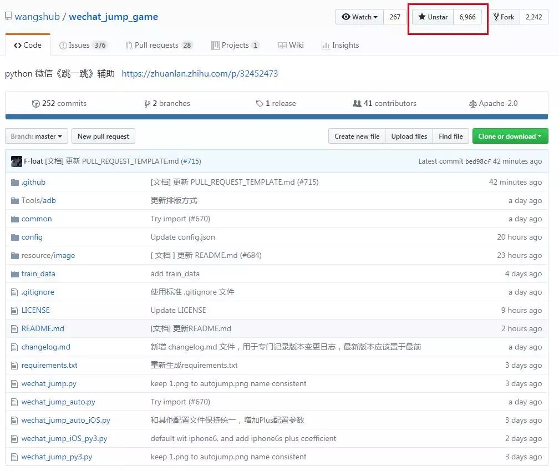
Task: Open the Insights tab
Action: tap(339, 45)
